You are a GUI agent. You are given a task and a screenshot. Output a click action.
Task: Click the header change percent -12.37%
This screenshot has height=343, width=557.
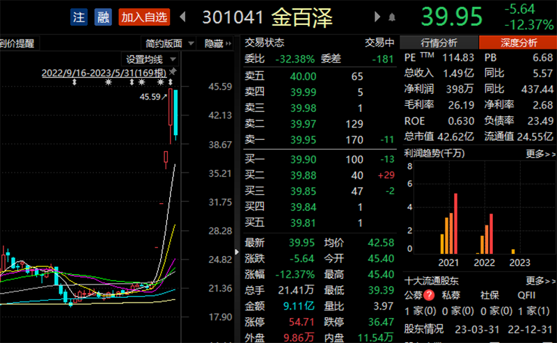[528, 24]
